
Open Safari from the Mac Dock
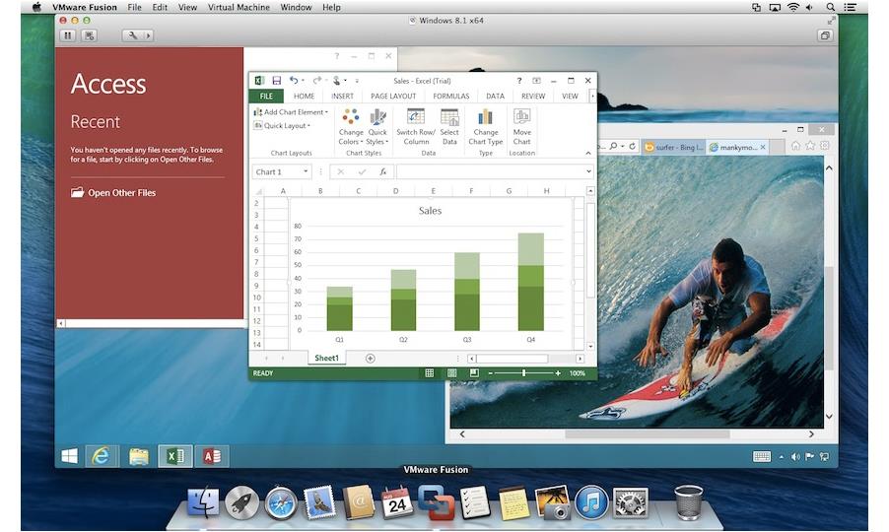click(281, 503)
